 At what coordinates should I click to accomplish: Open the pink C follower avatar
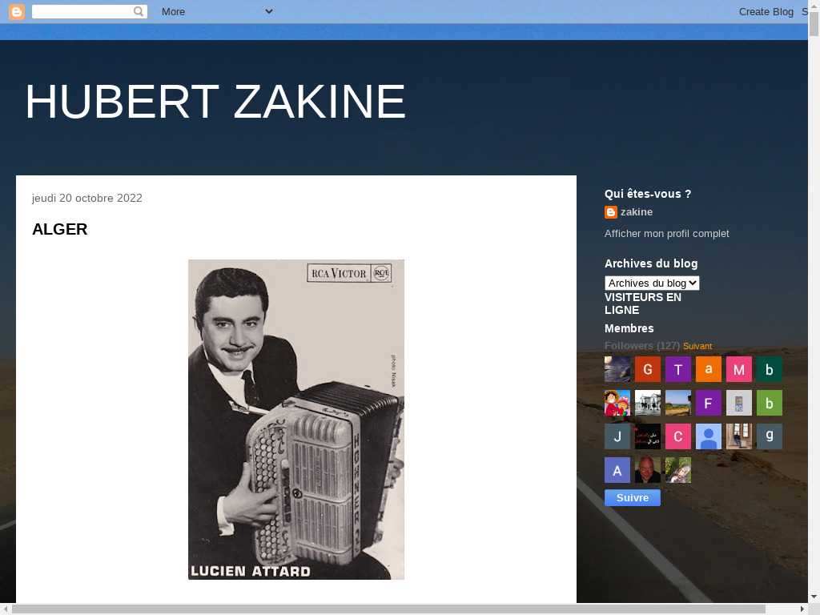coord(677,436)
